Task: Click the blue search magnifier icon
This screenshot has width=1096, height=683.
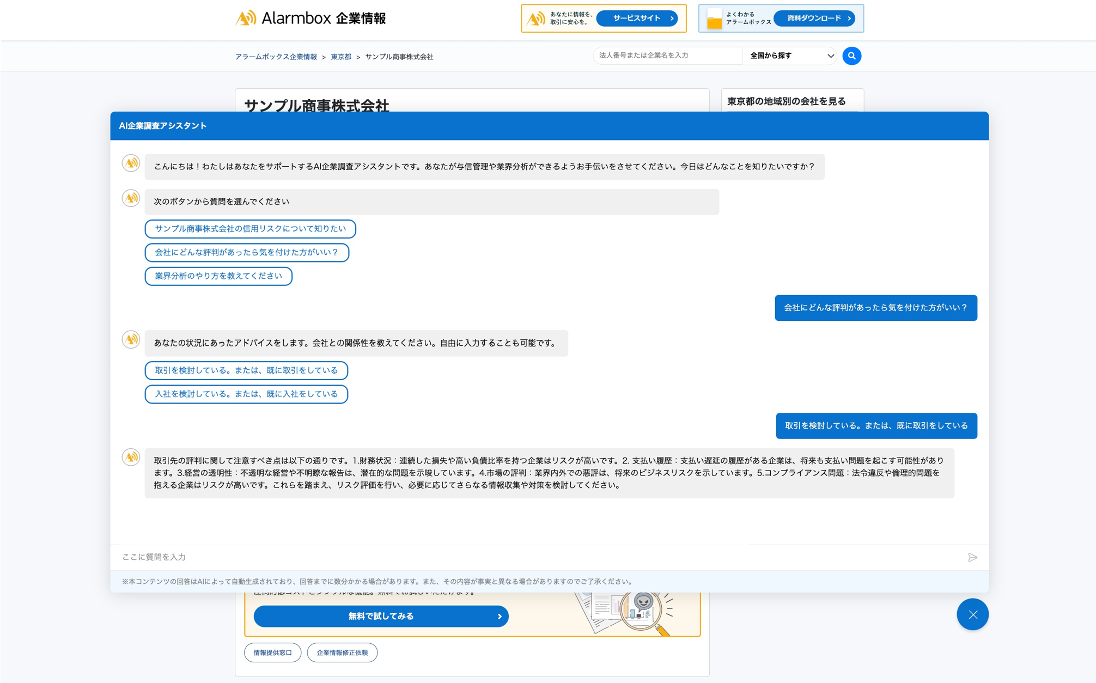Action: pos(851,56)
